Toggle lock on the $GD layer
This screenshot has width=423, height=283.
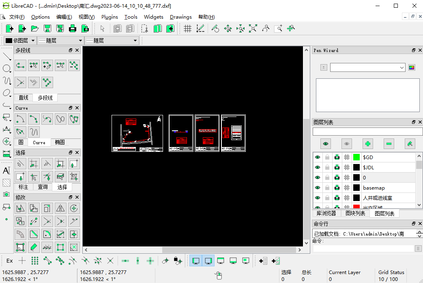point(327,157)
